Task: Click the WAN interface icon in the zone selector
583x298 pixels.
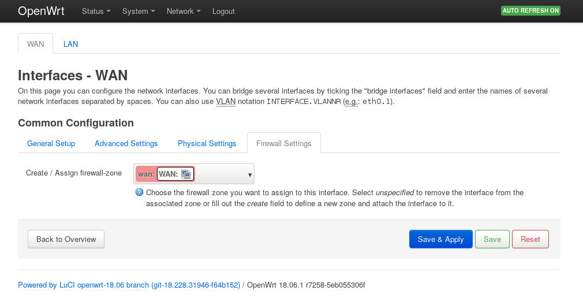Action: click(x=185, y=174)
